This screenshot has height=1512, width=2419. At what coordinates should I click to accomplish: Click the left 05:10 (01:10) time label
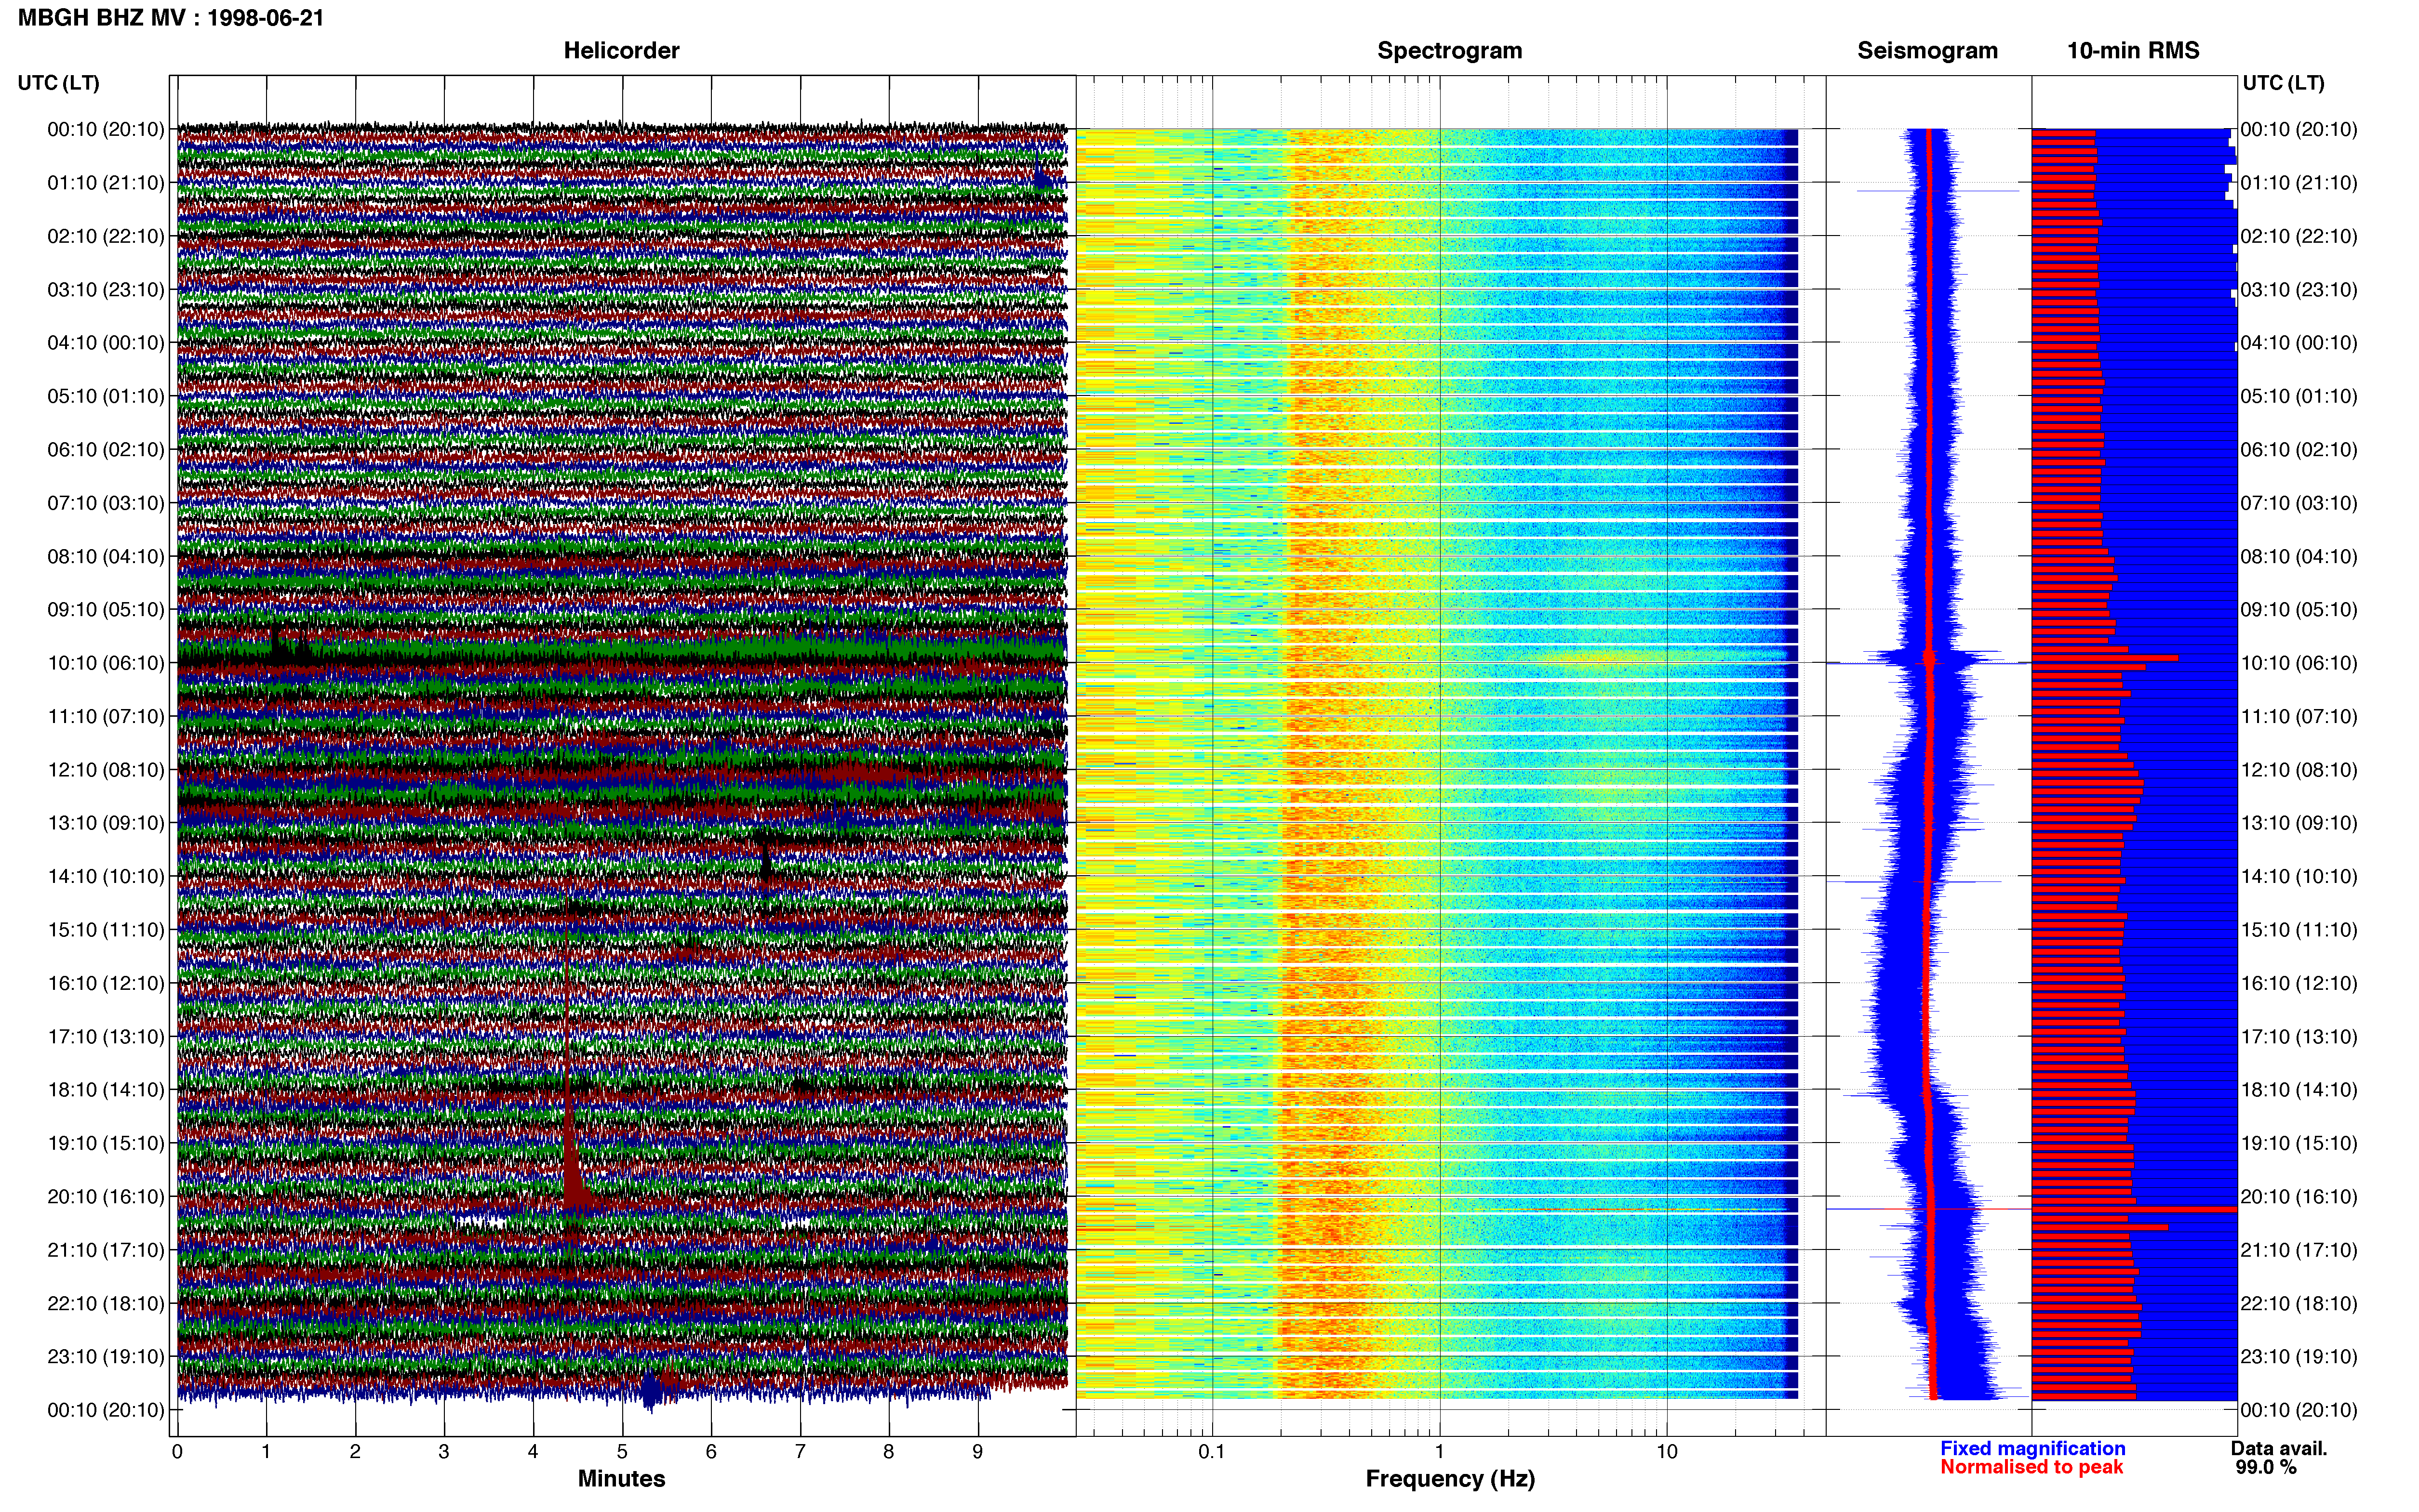click(106, 396)
